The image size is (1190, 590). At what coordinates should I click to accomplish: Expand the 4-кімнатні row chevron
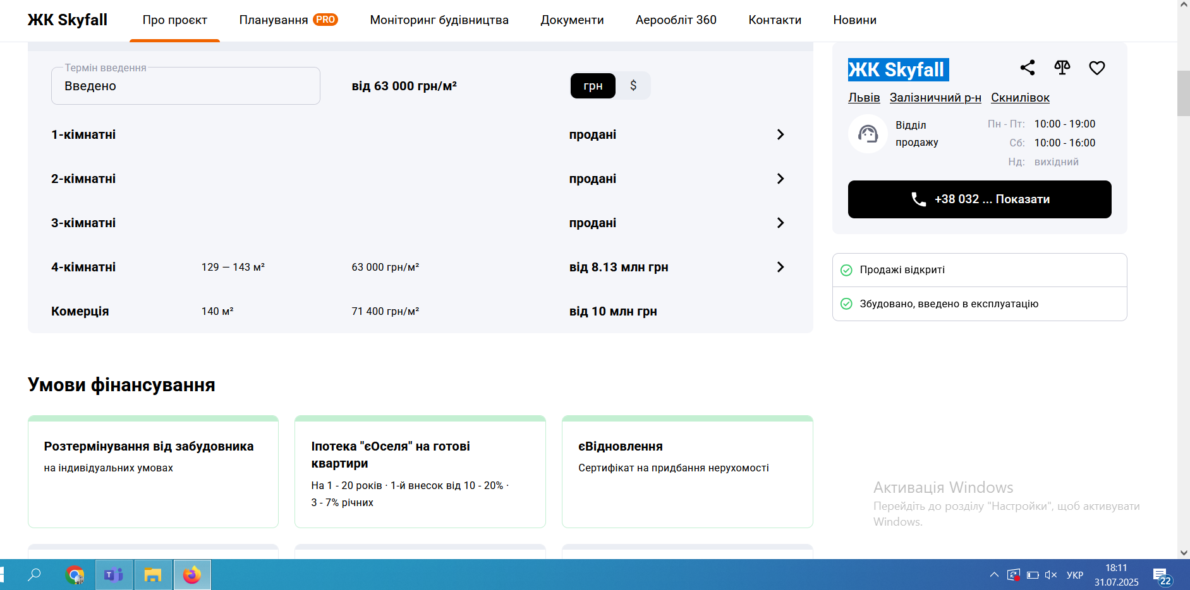point(780,267)
